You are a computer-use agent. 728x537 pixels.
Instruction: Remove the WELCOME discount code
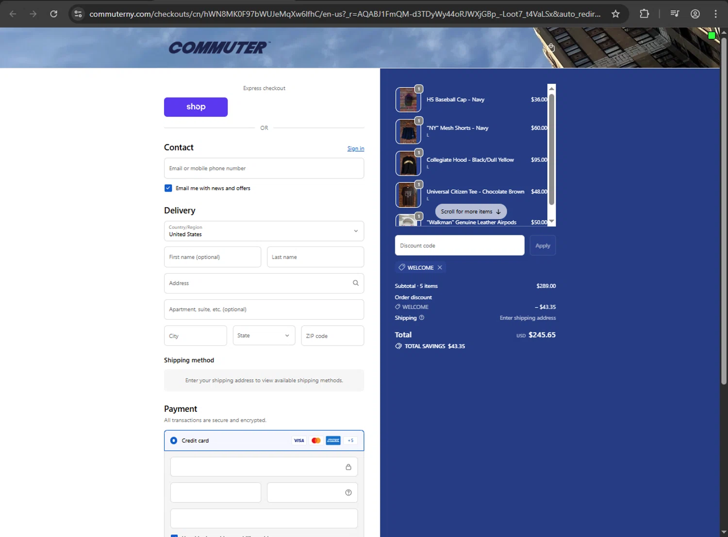pos(440,267)
